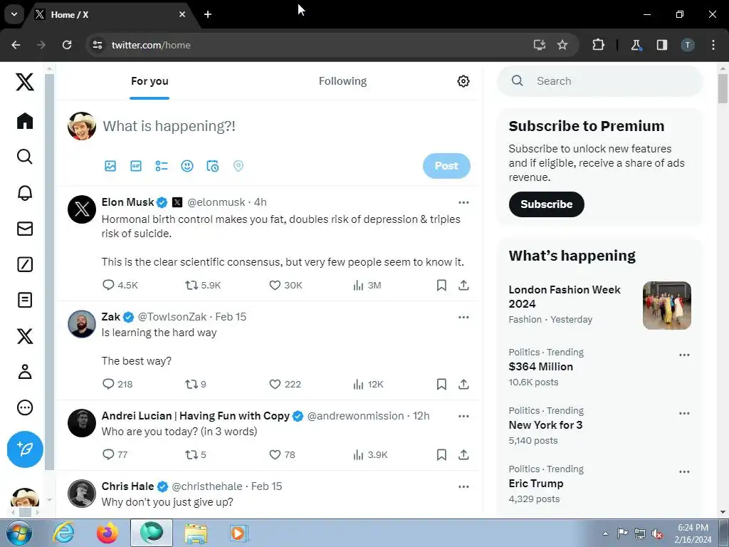Open More circle icon in sidebar
This screenshot has width=729, height=547.
pyautogui.click(x=25, y=407)
